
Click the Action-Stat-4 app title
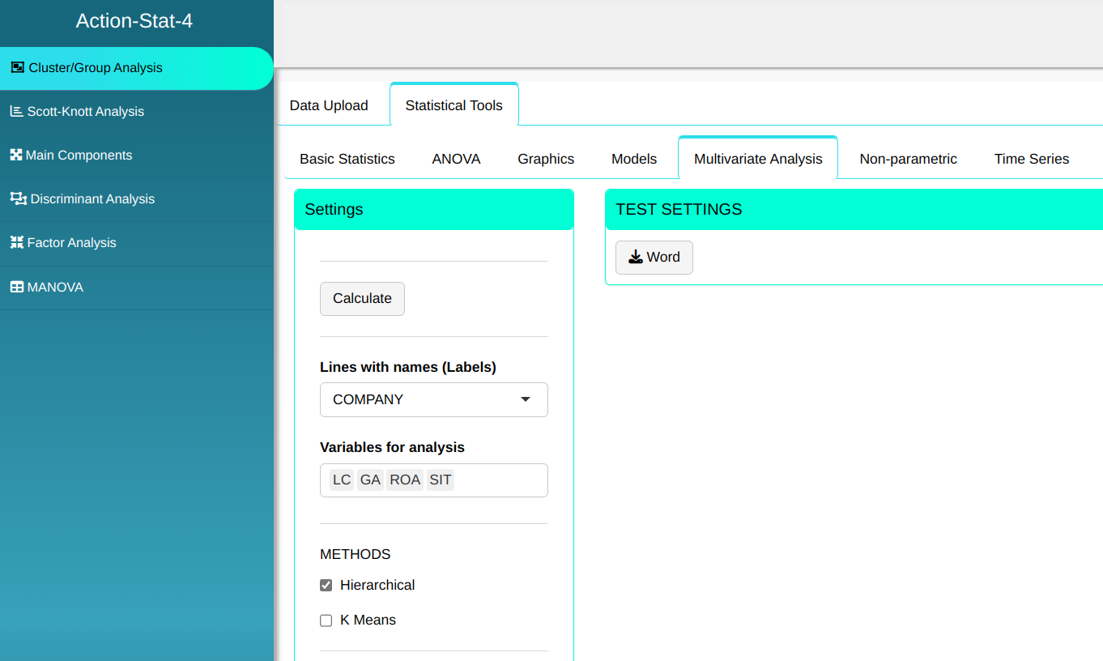pyautogui.click(x=134, y=21)
